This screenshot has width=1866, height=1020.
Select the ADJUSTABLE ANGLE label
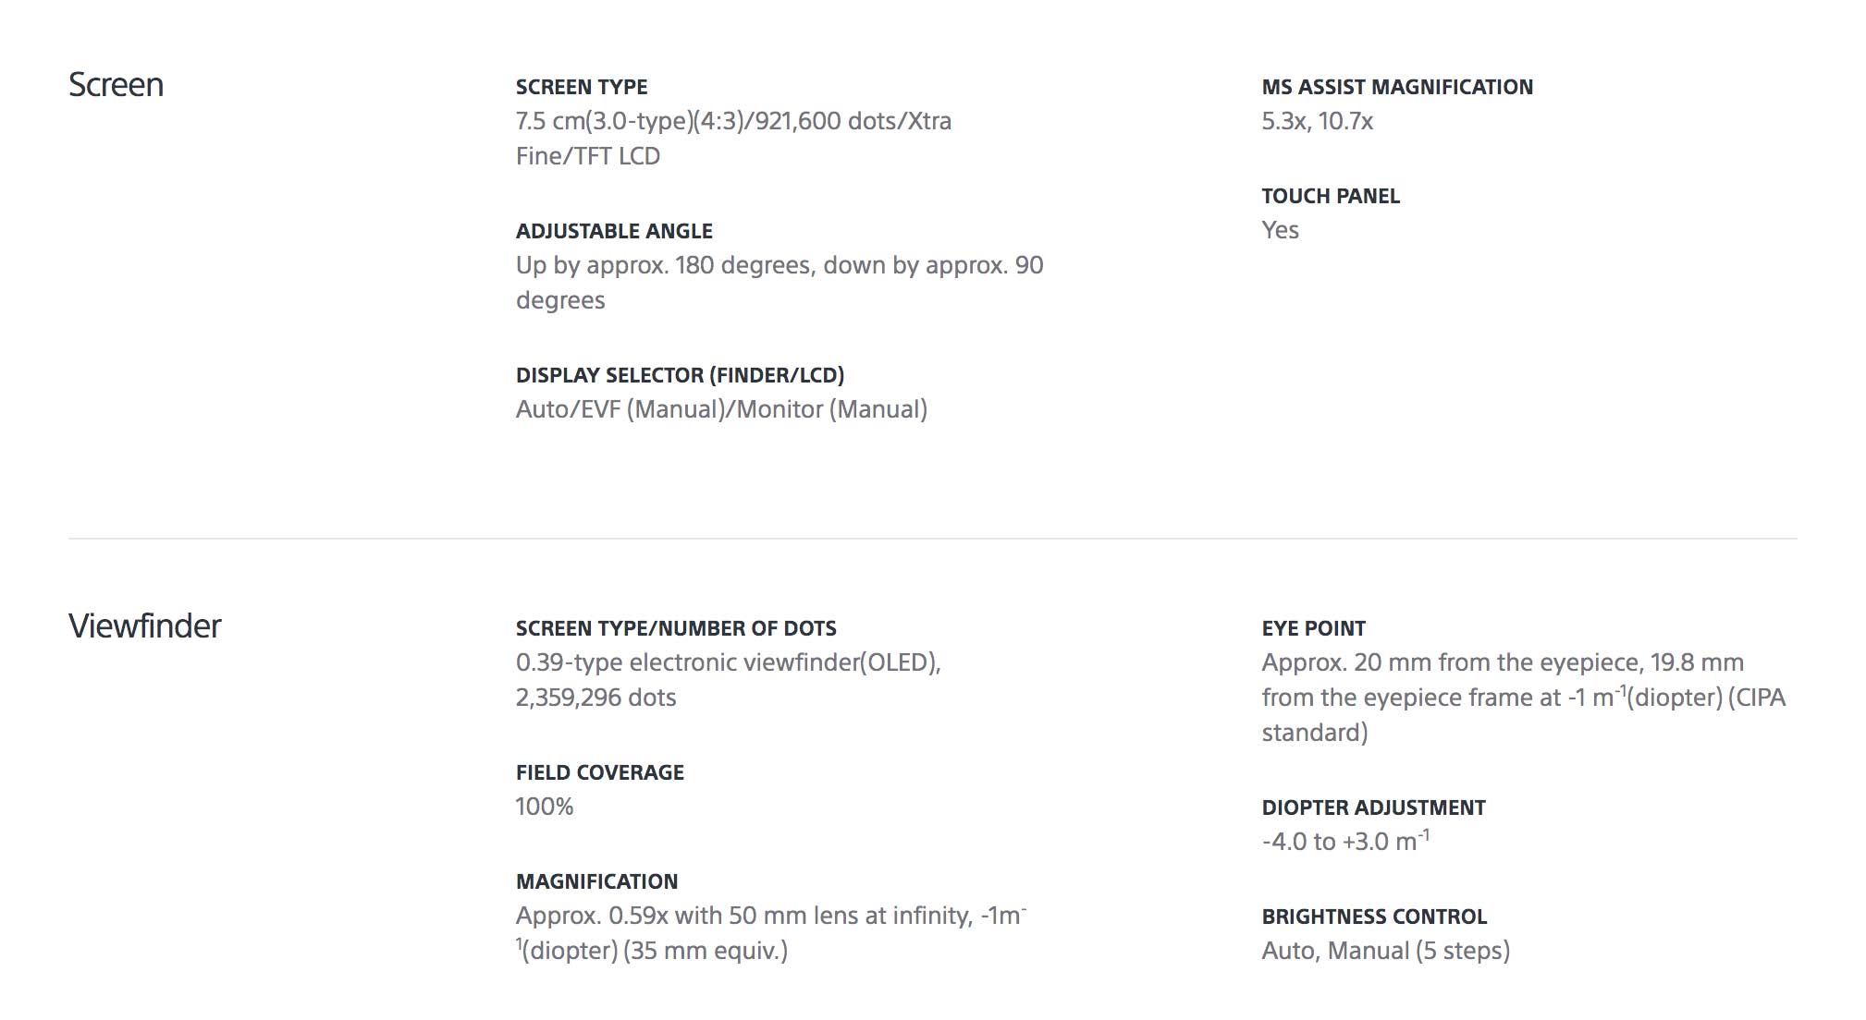614,231
